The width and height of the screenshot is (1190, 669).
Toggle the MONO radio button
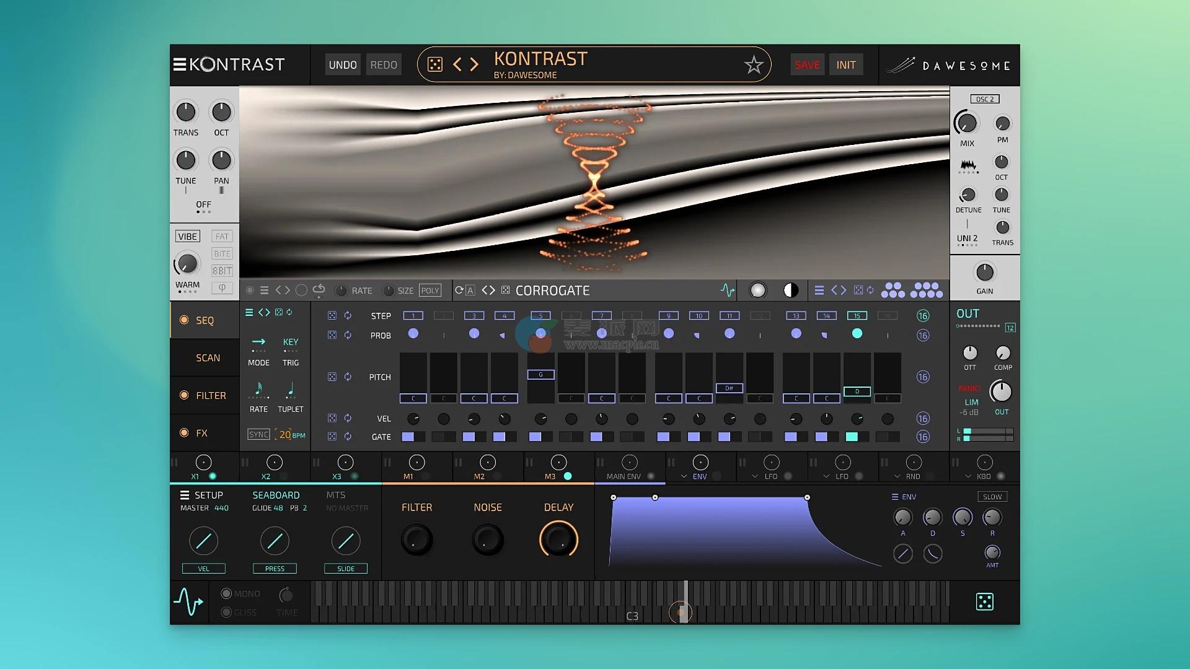coord(226,593)
